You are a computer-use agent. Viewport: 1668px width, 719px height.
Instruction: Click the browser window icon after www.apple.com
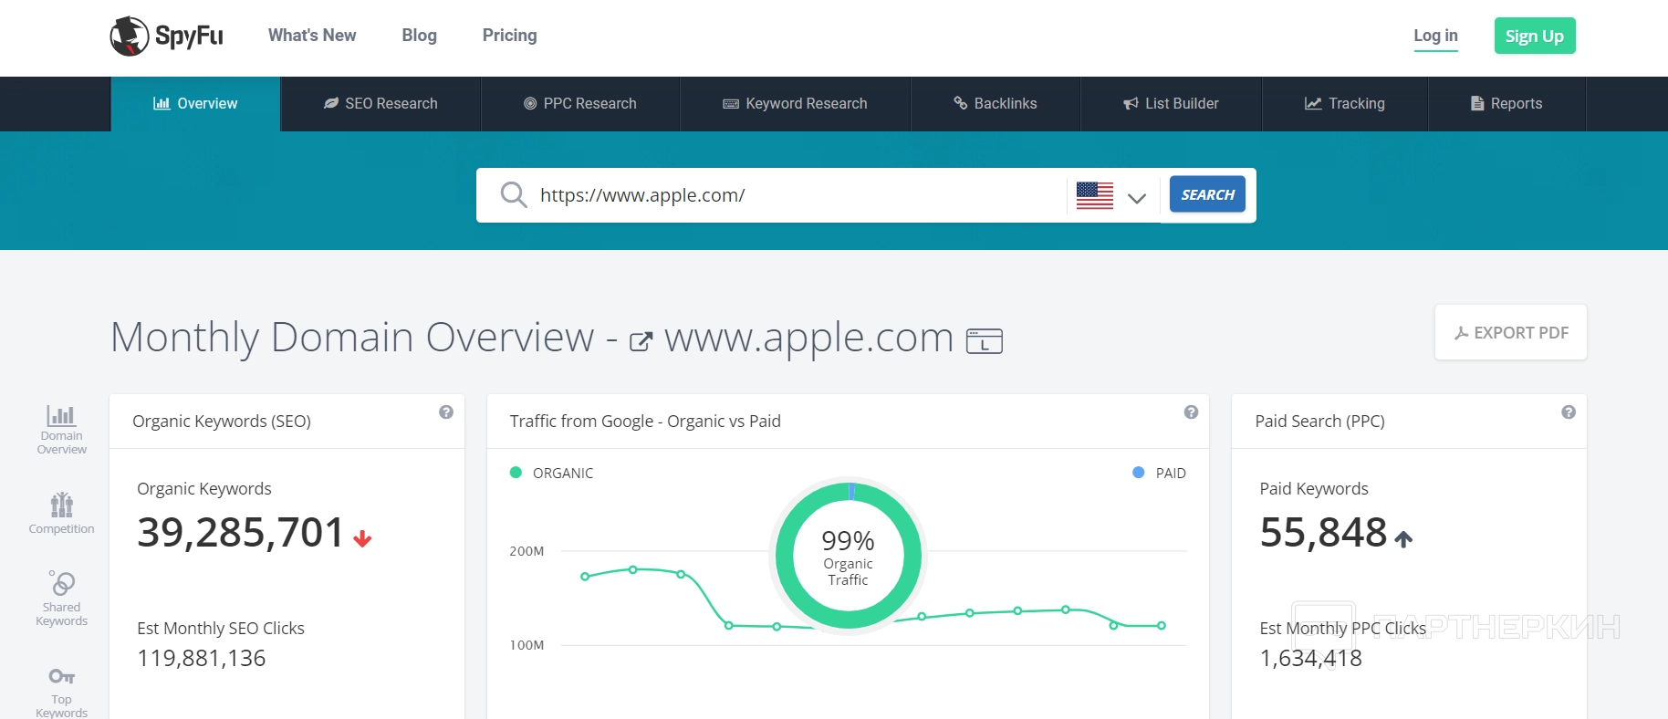pos(985,340)
